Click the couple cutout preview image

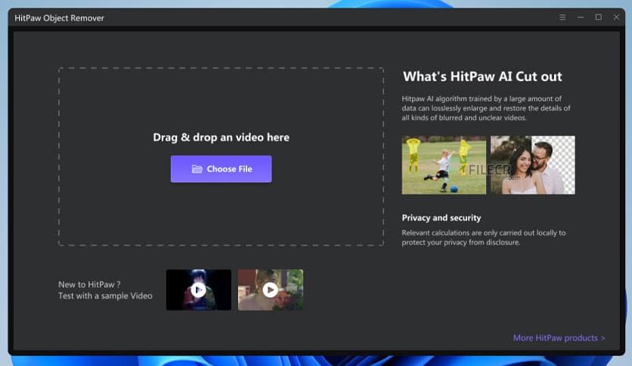coord(533,165)
